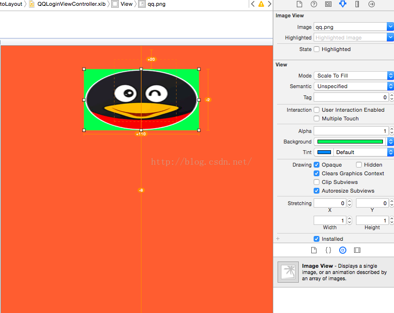
Task: Click the xib file icon in breadcrumb
Action: click(32, 4)
